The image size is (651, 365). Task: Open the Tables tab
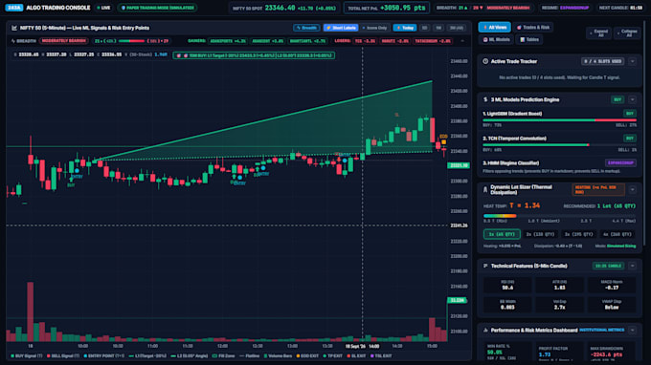coord(529,40)
